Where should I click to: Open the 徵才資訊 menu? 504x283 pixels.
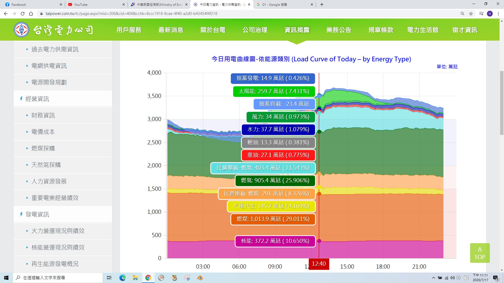tap(465, 30)
